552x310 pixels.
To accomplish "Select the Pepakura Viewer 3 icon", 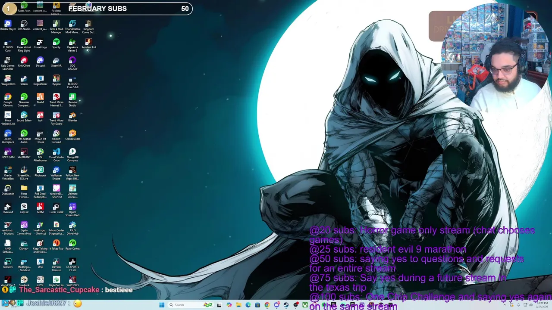I will click(72, 45).
